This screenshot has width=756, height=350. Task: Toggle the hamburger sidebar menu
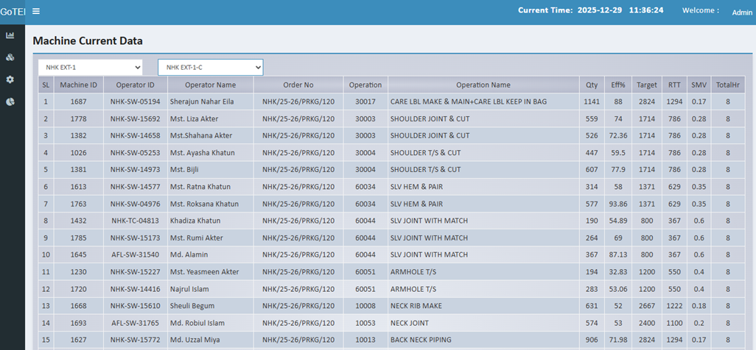pyautogui.click(x=36, y=11)
